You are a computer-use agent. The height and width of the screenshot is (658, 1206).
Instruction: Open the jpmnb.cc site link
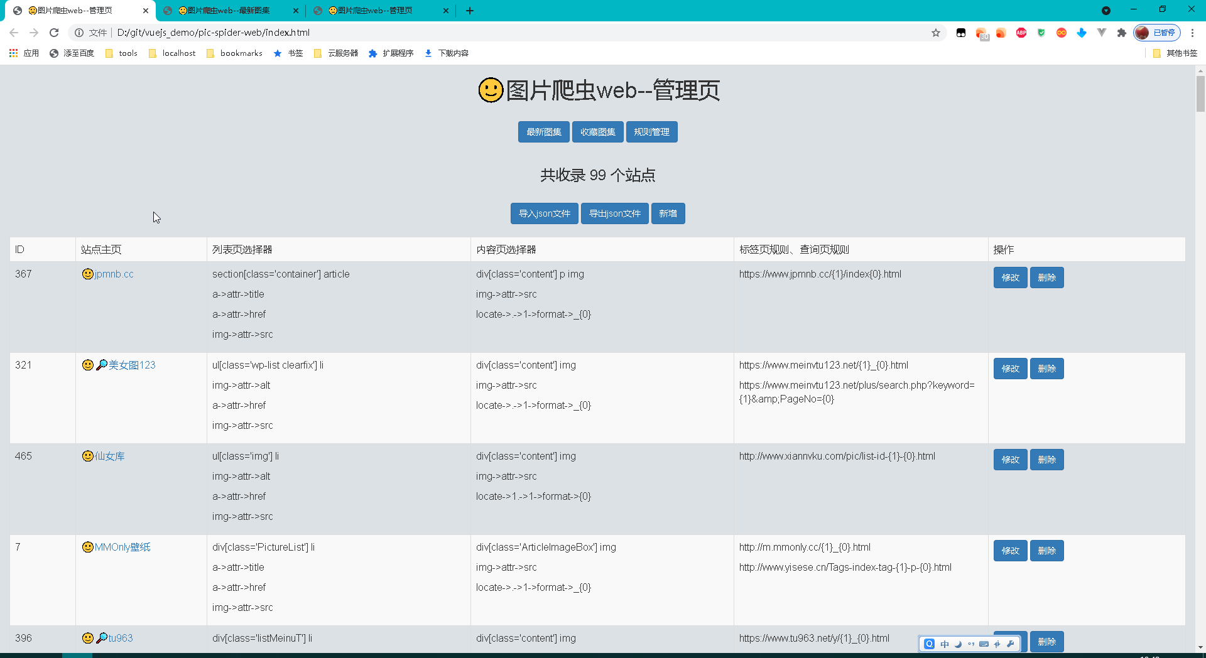(114, 274)
